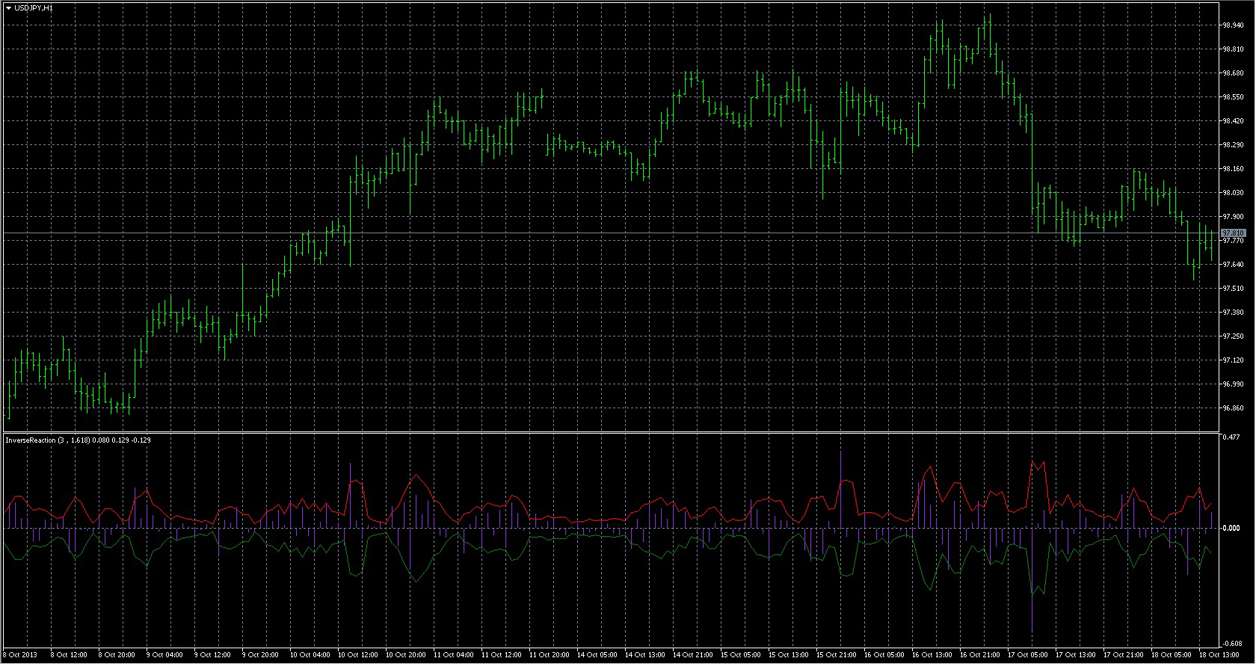The height and width of the screenshot is (664, 1256).
Task: Click the 9 Oct 04:00 time label
Action: tap(164, 655)
